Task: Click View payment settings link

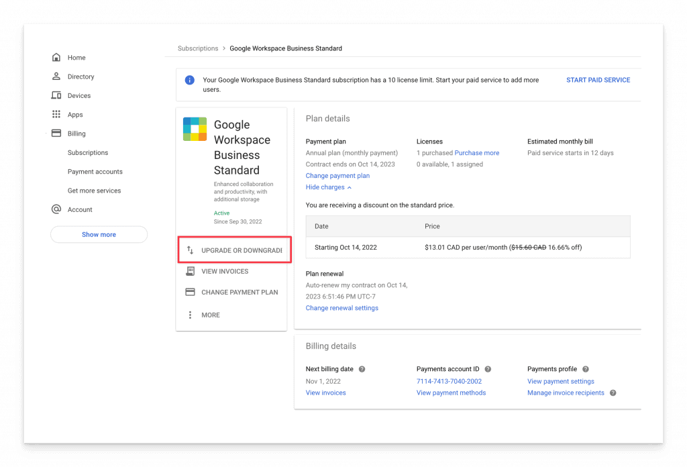Action: (x=560, y=382)
